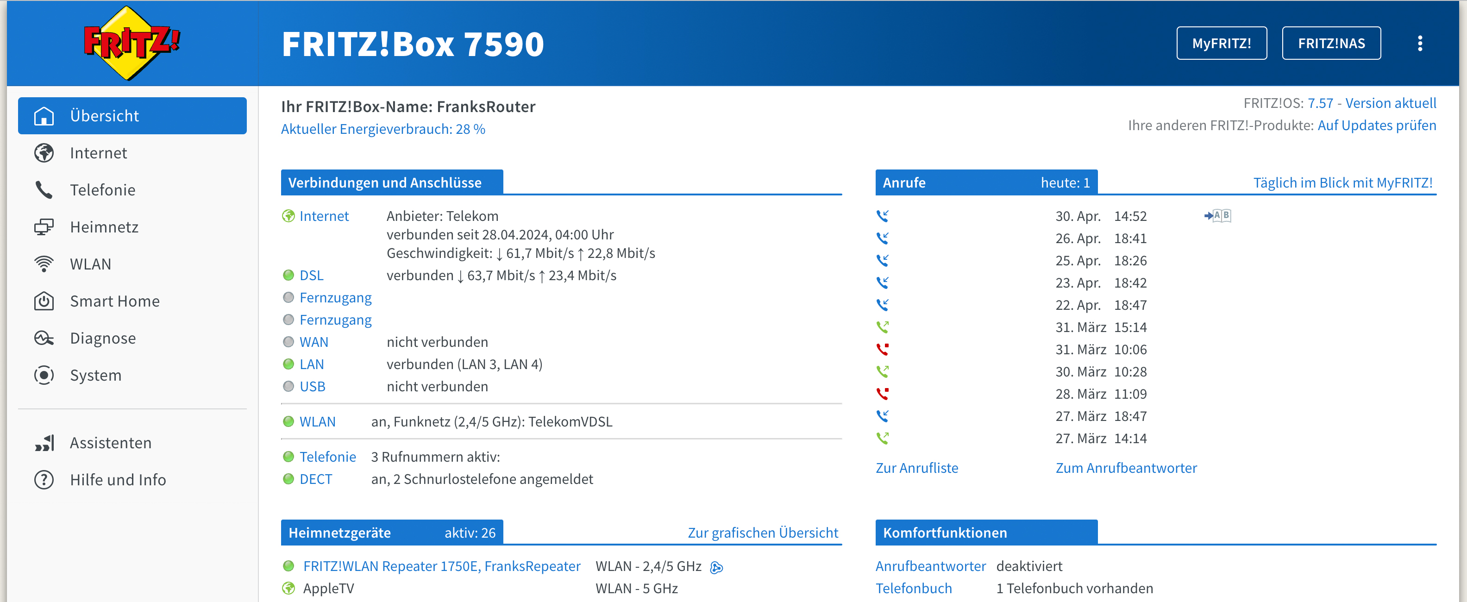1467x602 pixels.
Task: Open the WLAN menu in sidebar
Action: [132, 263]
